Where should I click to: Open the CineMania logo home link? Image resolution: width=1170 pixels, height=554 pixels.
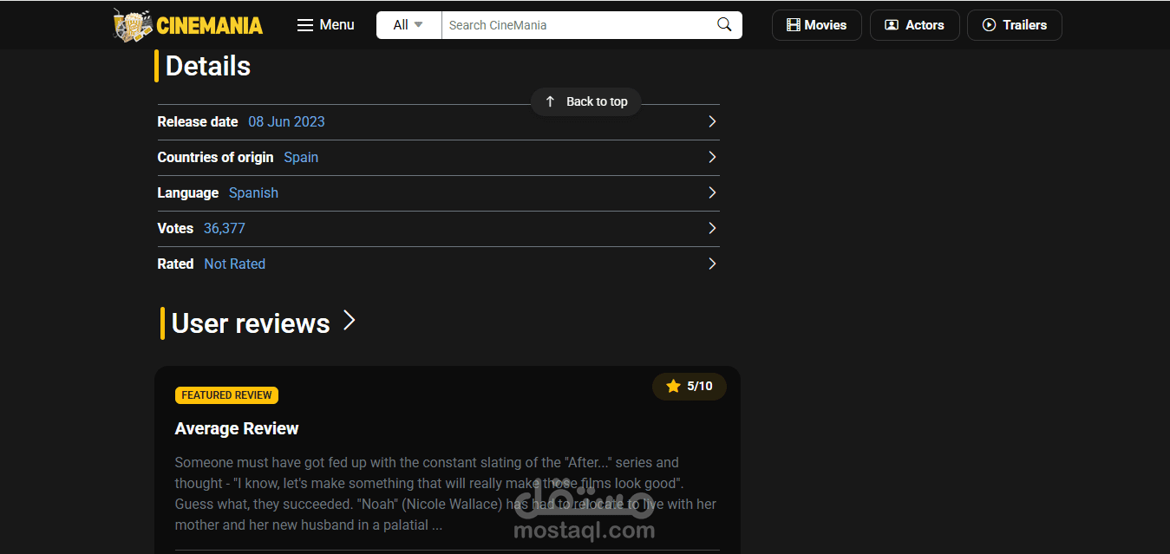coord(188,25)
